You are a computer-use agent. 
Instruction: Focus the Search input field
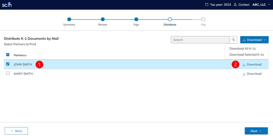pyautogui.click(x=200, y=40)
